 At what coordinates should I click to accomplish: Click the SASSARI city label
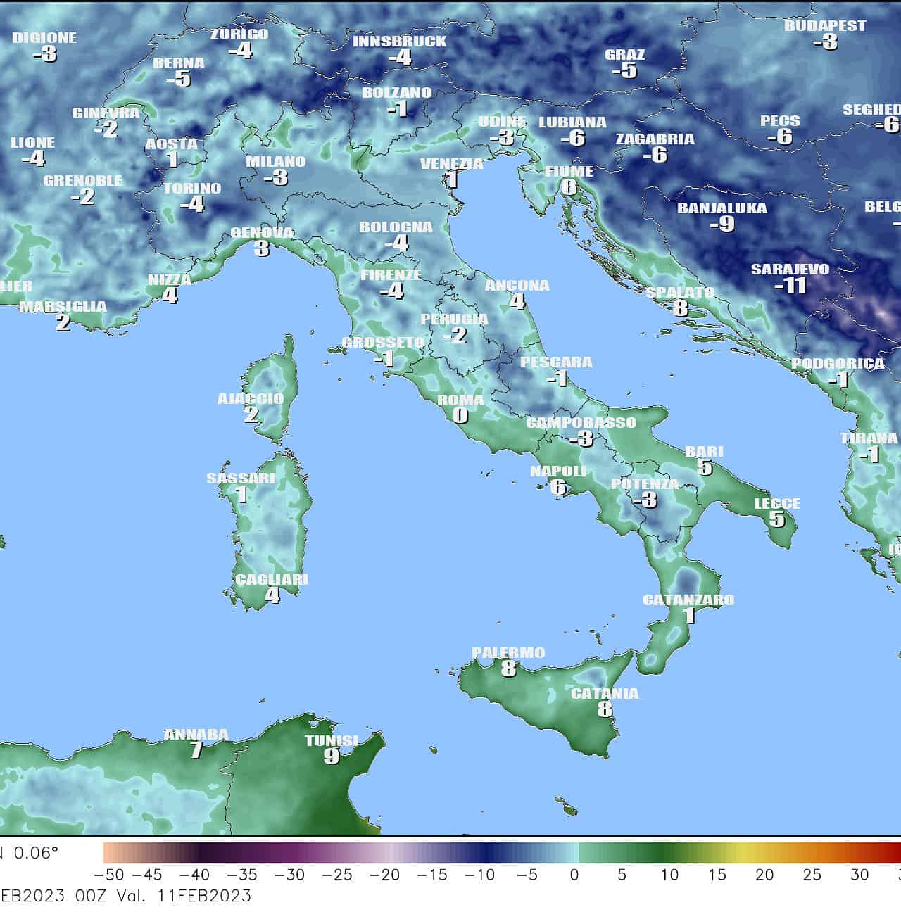pos(241,479)
